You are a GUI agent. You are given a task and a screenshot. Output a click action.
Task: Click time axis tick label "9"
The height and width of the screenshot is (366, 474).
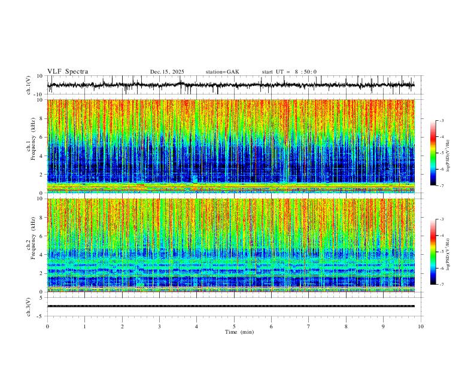pos(383,327)
